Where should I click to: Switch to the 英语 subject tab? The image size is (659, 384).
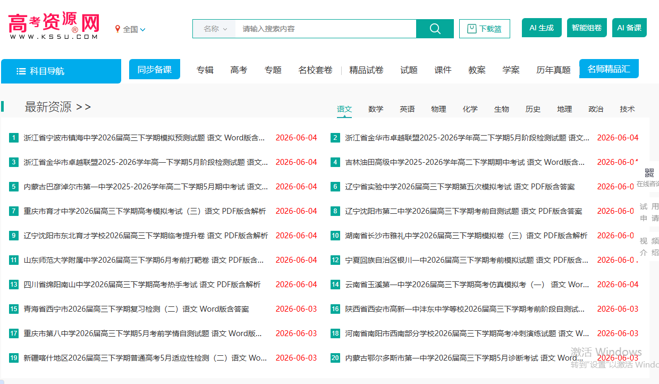coord(407,109)
